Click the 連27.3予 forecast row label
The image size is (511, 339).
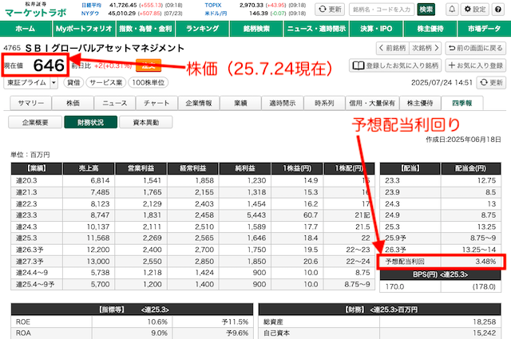30,262
